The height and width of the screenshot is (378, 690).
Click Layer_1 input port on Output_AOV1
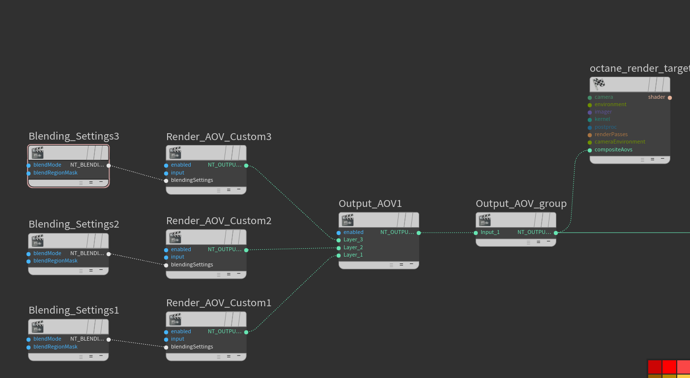[x=339, y=256]
